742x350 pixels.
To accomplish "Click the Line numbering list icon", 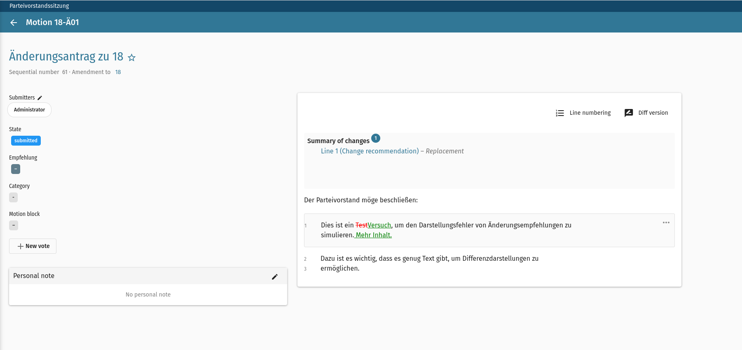I will pyautogui.click(x=559, y=113).
